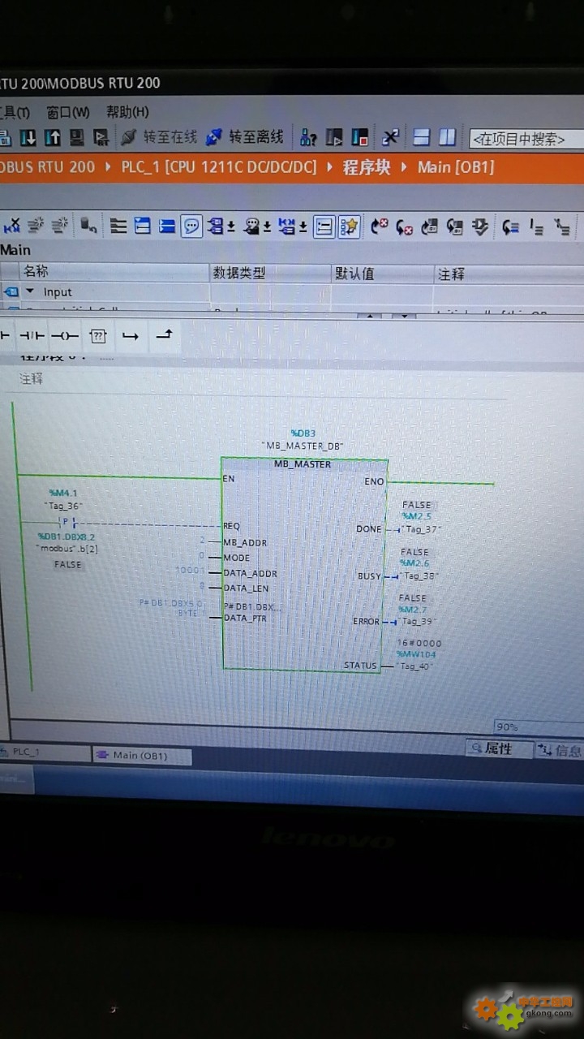Click the Start CPU icon
The height and width of the screenshot is (1039, 584).
[x=334, y=138]
